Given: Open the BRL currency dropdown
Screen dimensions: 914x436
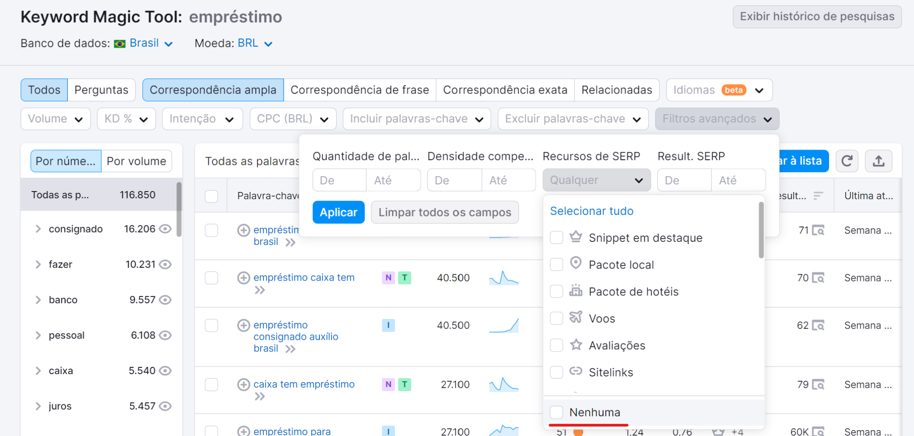Looking at the screenshot, I should point(255,43).
